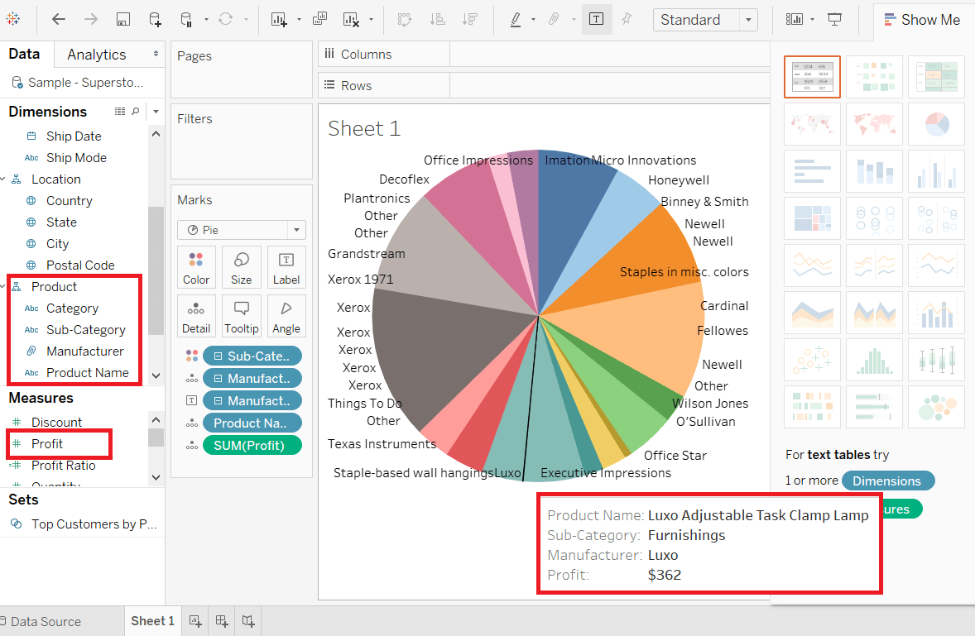The height and width of the screenshot is (636, 975).
Task: Select the Postal Code field
Action: coord(80,265)
